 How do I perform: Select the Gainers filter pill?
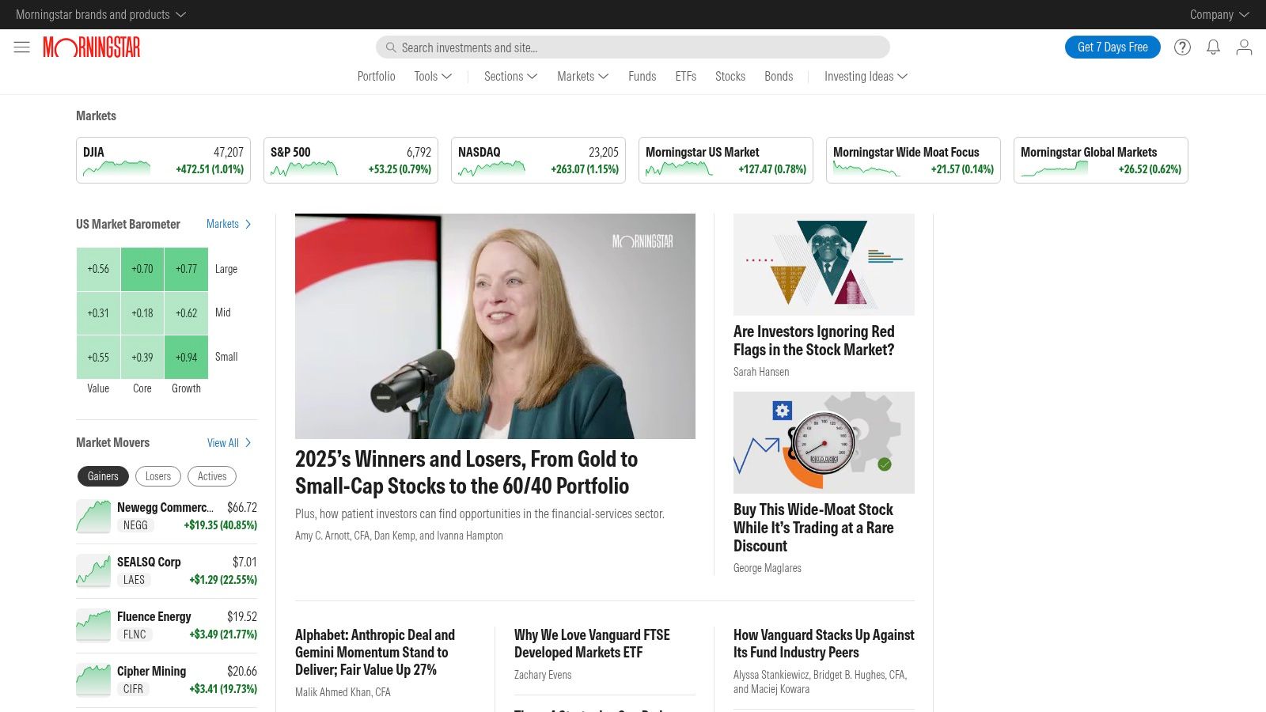pos(103,475)
